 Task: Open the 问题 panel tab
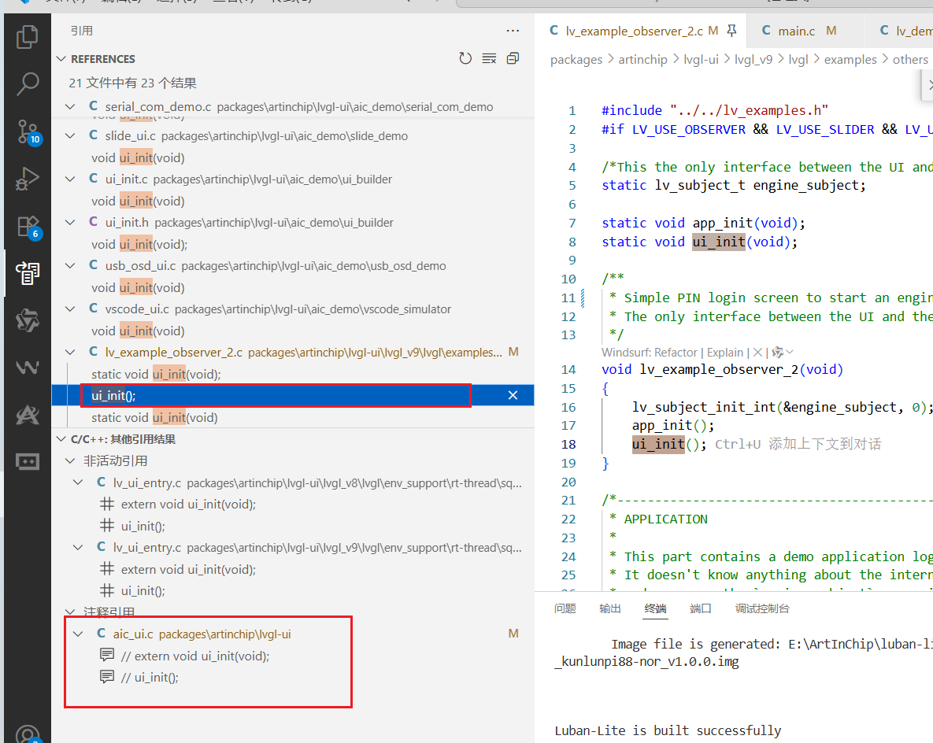point(565,608)
